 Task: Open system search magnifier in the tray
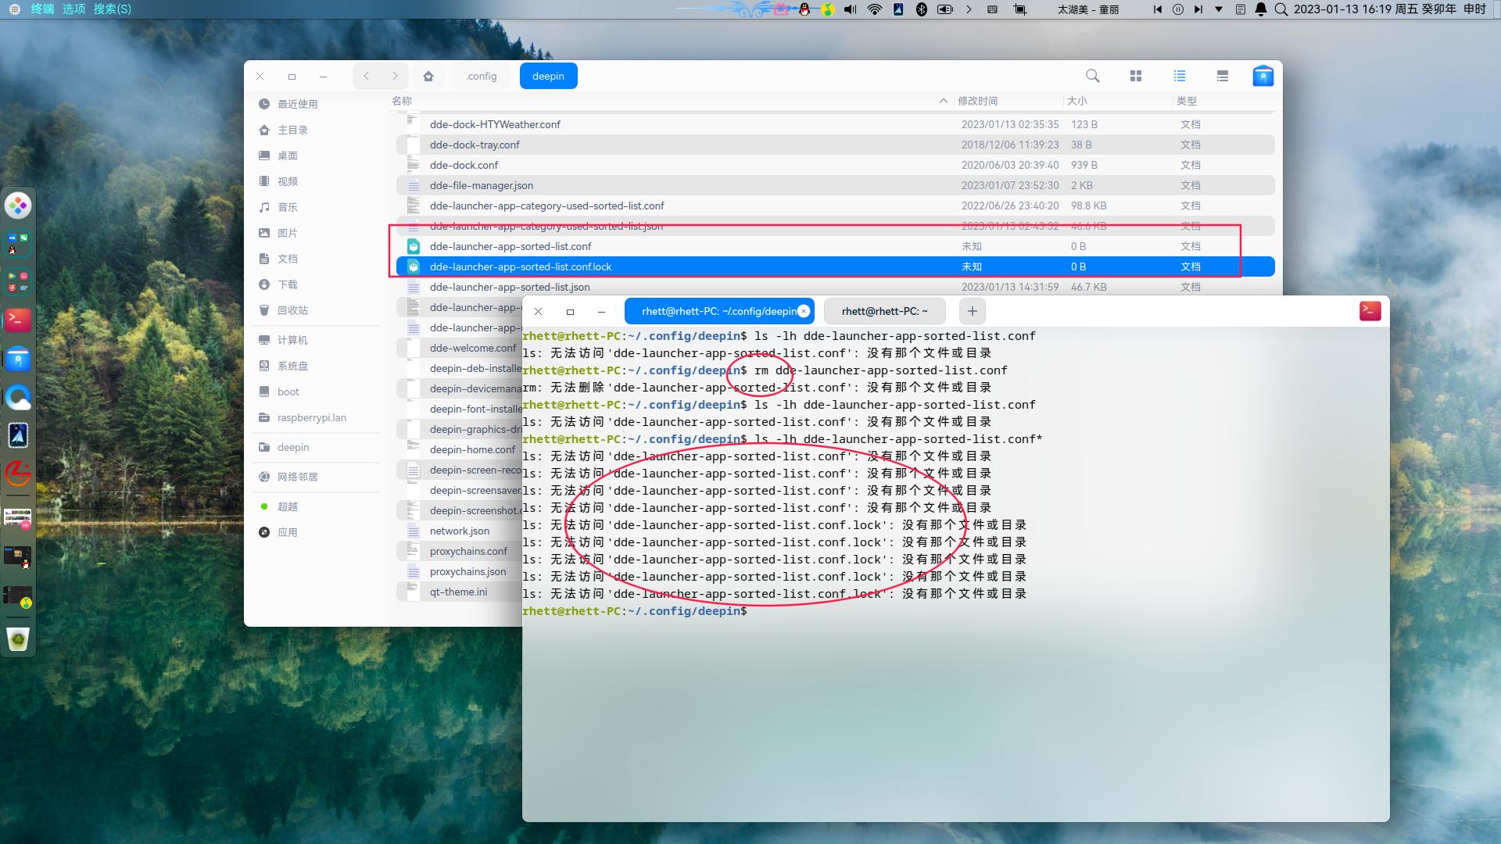(1281, 9)
